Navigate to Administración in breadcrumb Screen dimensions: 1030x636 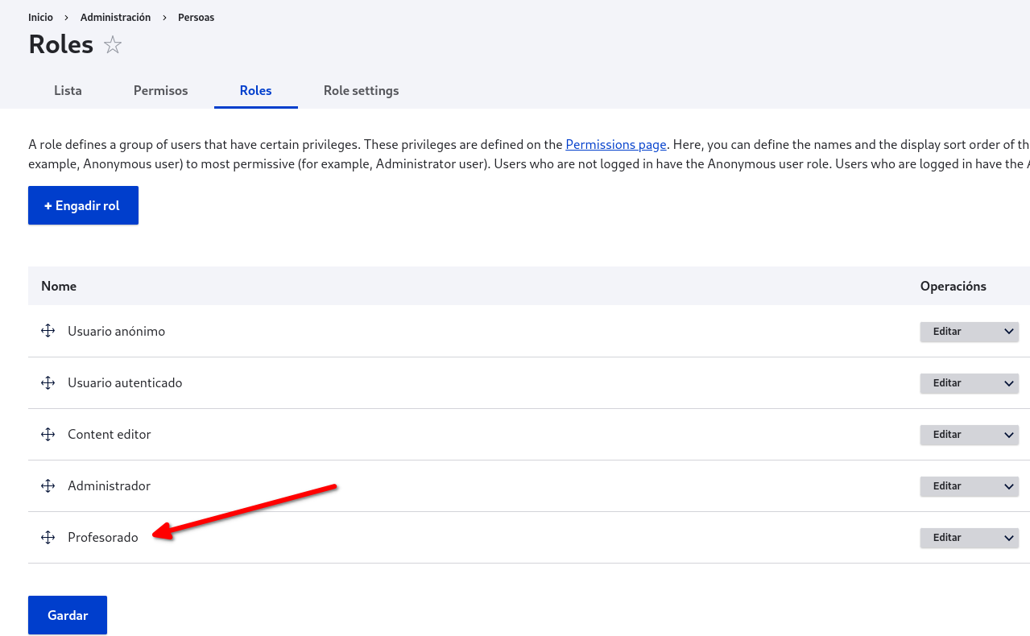point(115,17)
